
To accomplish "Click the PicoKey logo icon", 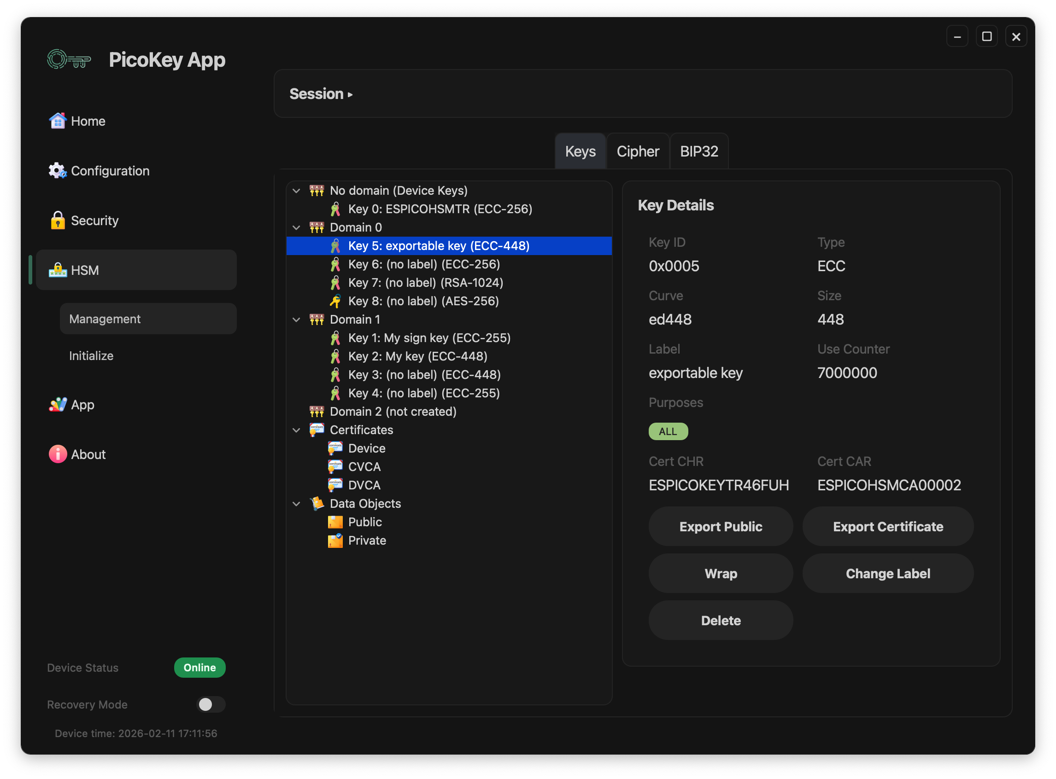I will (x=69, y=60).
